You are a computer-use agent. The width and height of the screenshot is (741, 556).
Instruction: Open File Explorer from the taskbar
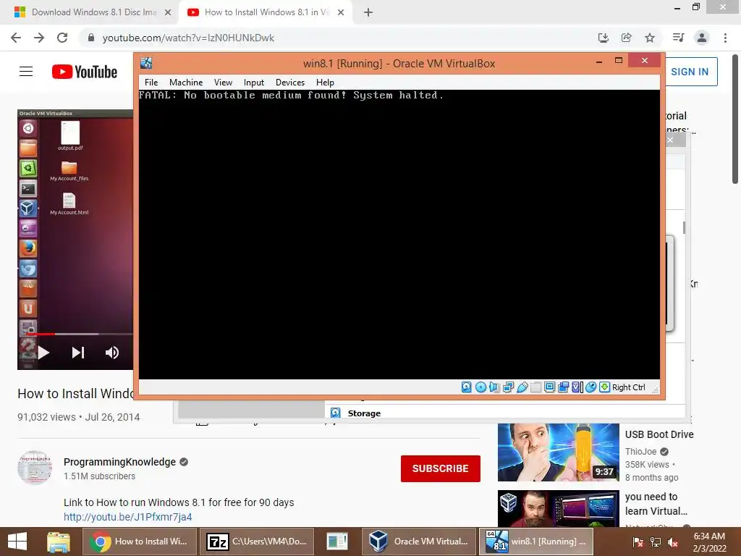tap(59, 542)
